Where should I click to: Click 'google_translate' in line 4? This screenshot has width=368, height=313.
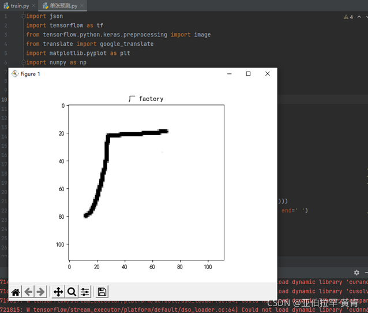pos(127,44)
